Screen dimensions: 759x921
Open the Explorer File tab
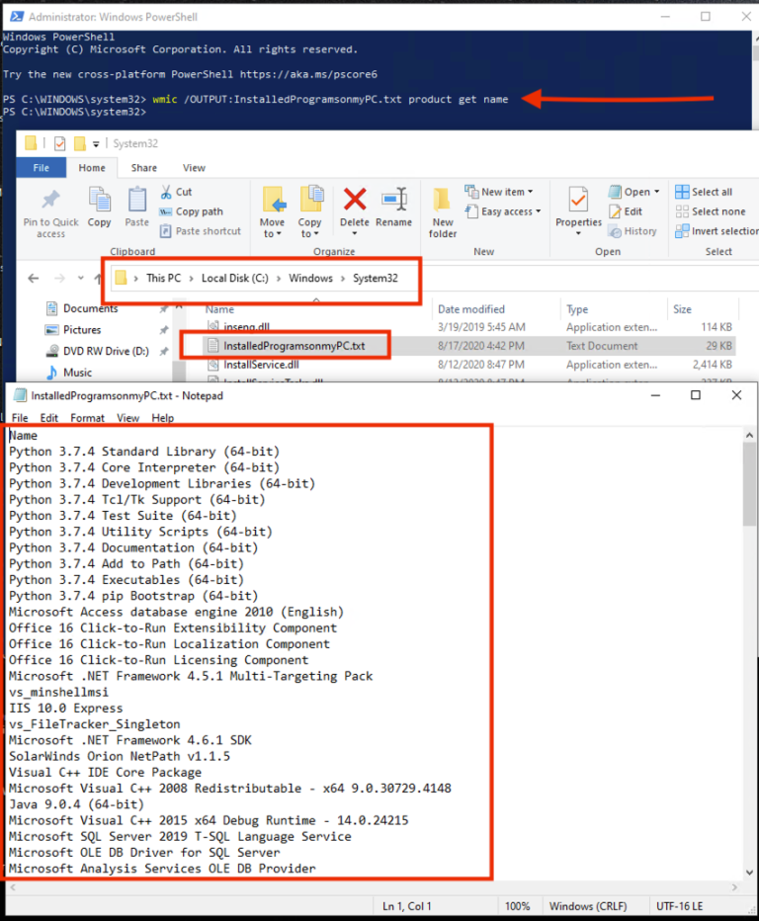pos(42,168)
